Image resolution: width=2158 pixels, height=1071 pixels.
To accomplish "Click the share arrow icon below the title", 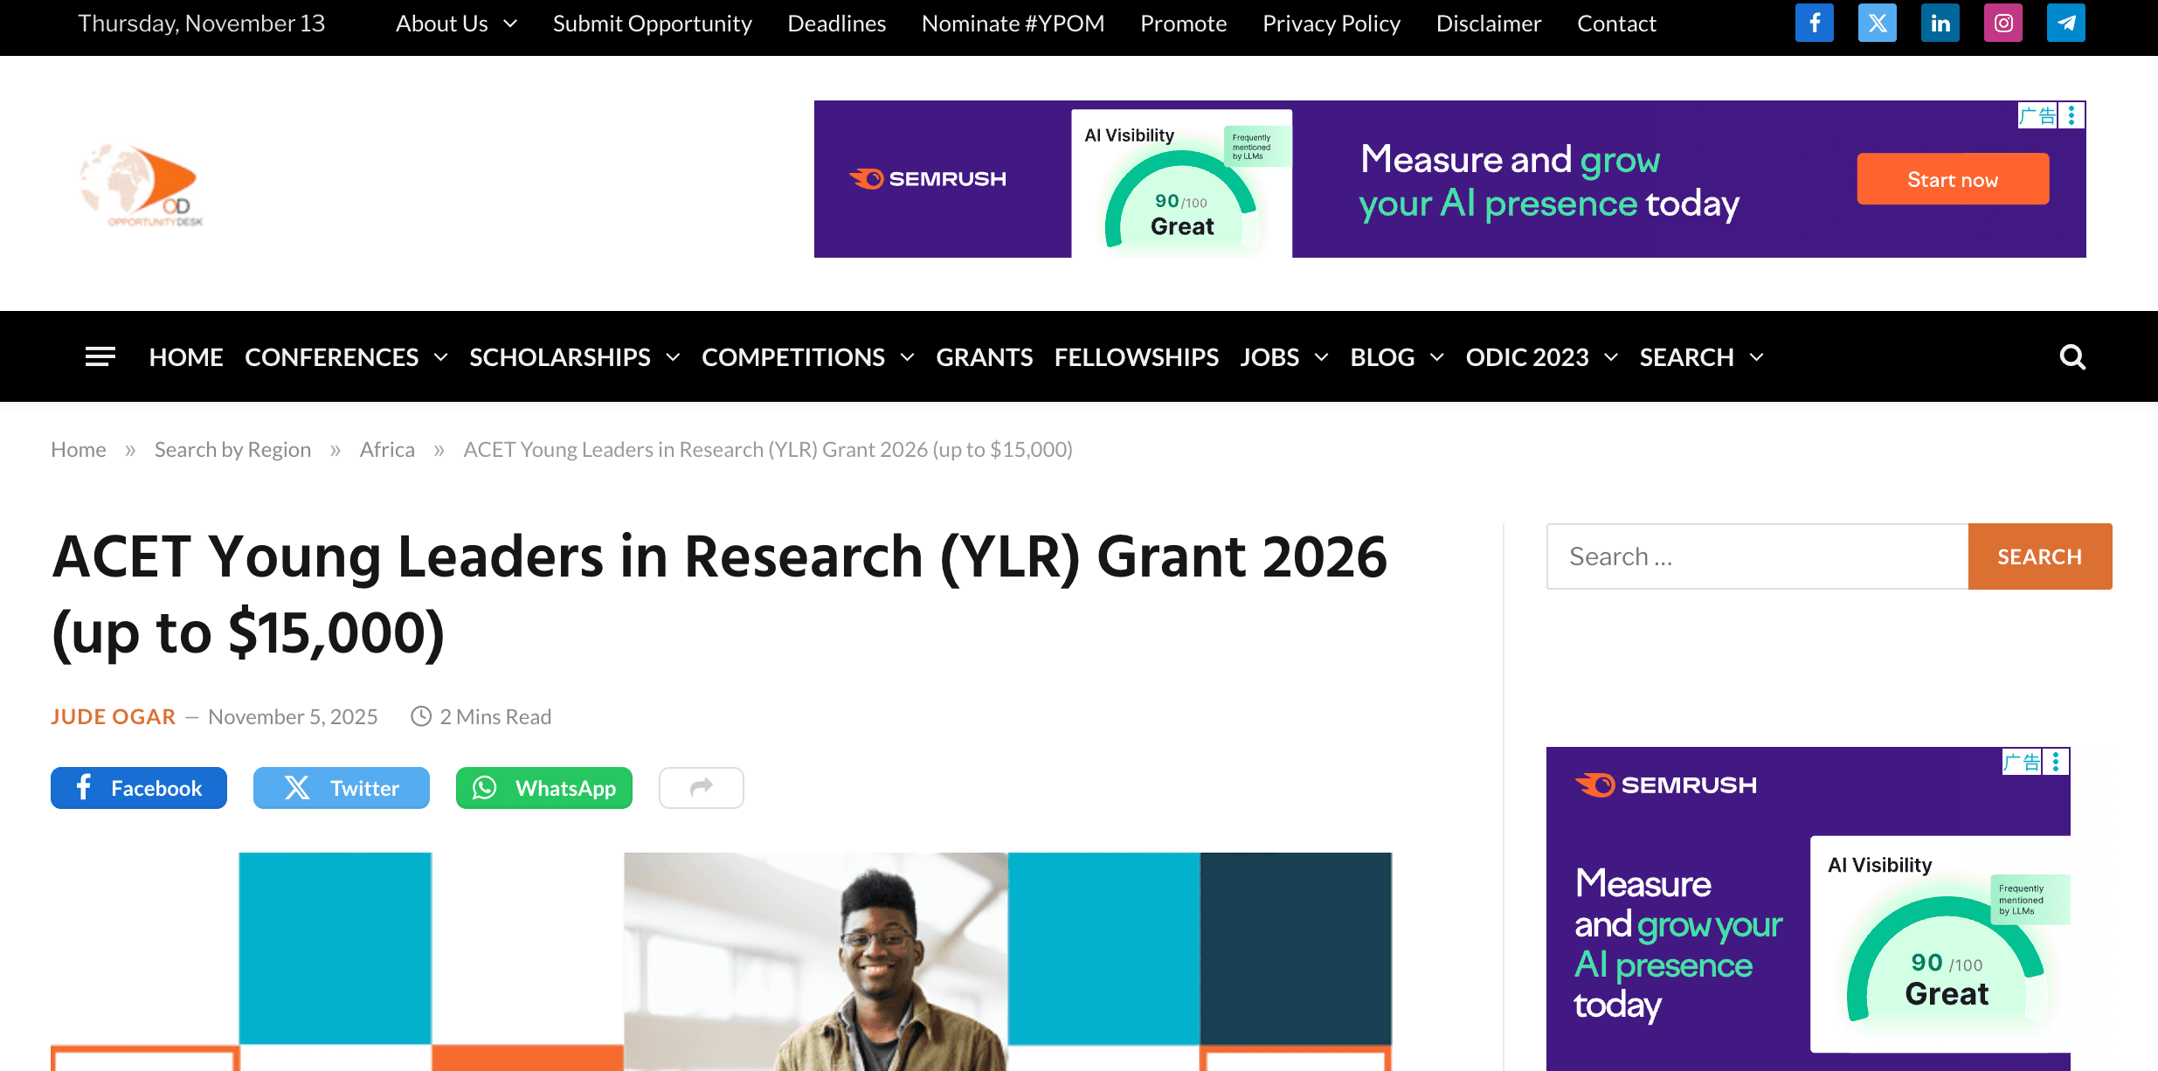I will pos(701,787).
